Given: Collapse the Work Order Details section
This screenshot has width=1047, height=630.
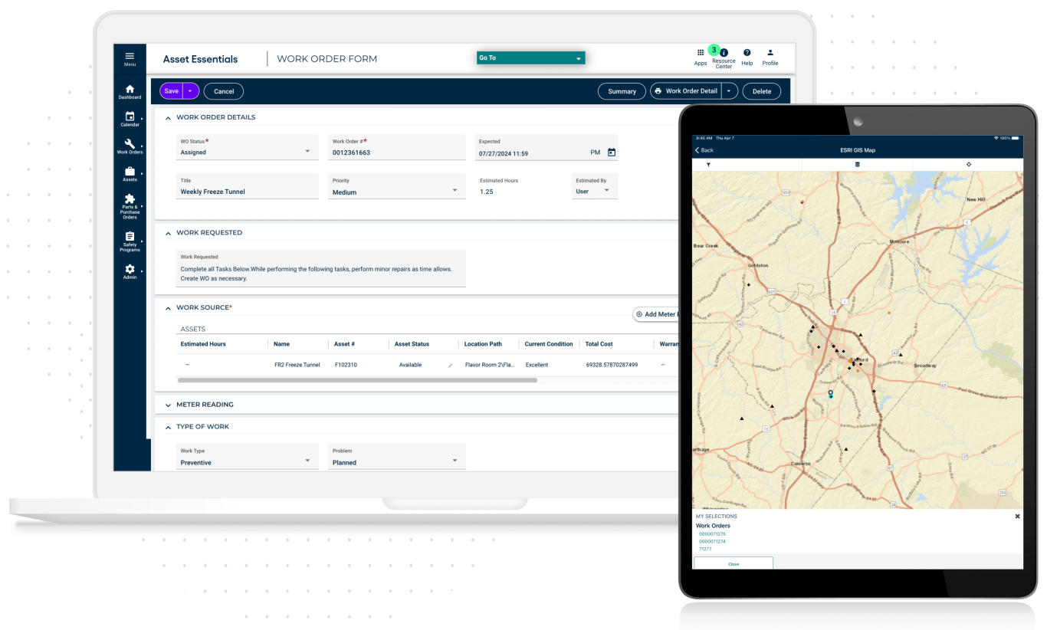Looking at the screenshot, I should pos(168,116).
